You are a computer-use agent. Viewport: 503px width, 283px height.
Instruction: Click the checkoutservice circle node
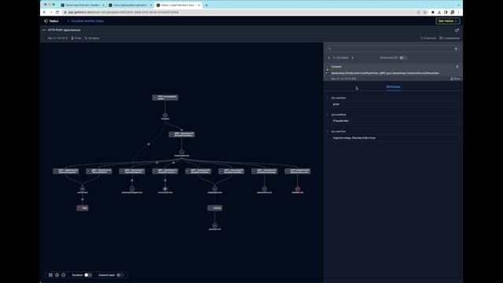pyautogui.click(x=182, y=152)
